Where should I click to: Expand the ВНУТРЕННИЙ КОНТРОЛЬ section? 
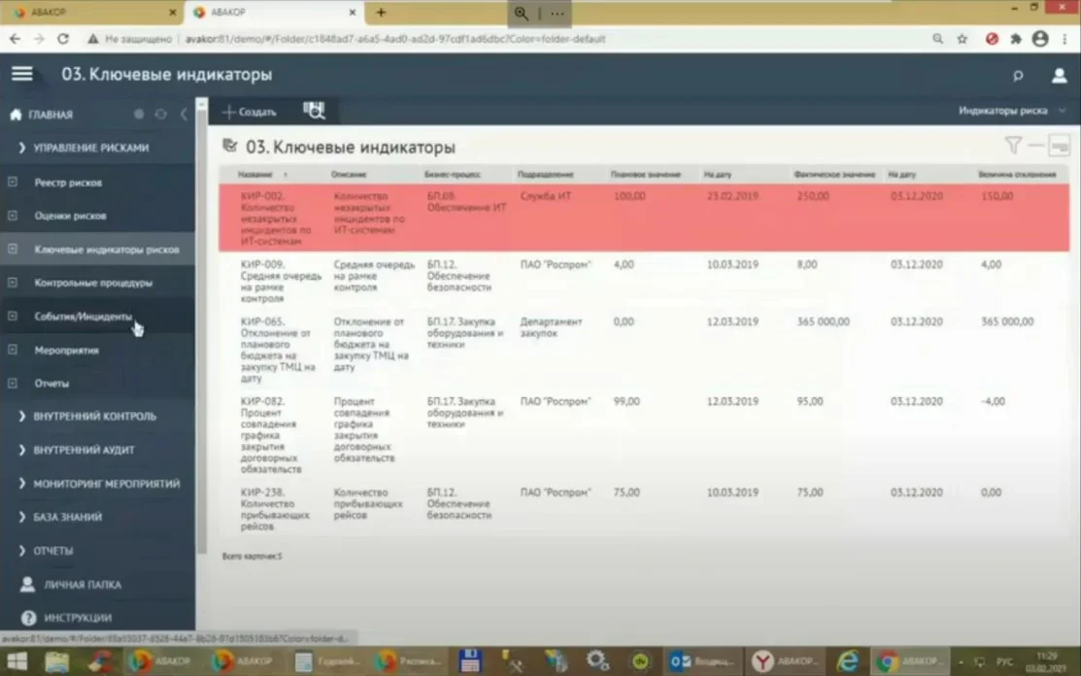21,417
